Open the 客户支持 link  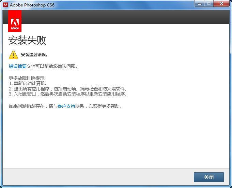[x=66, y=106]
